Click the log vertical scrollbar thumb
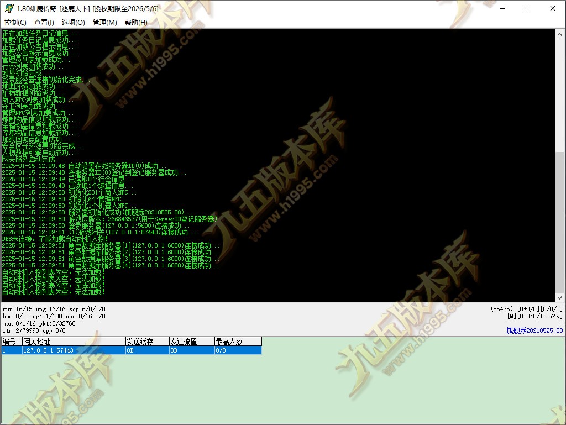Image resolution: width=566 pixels, height=425 pixels. [559, 222]
